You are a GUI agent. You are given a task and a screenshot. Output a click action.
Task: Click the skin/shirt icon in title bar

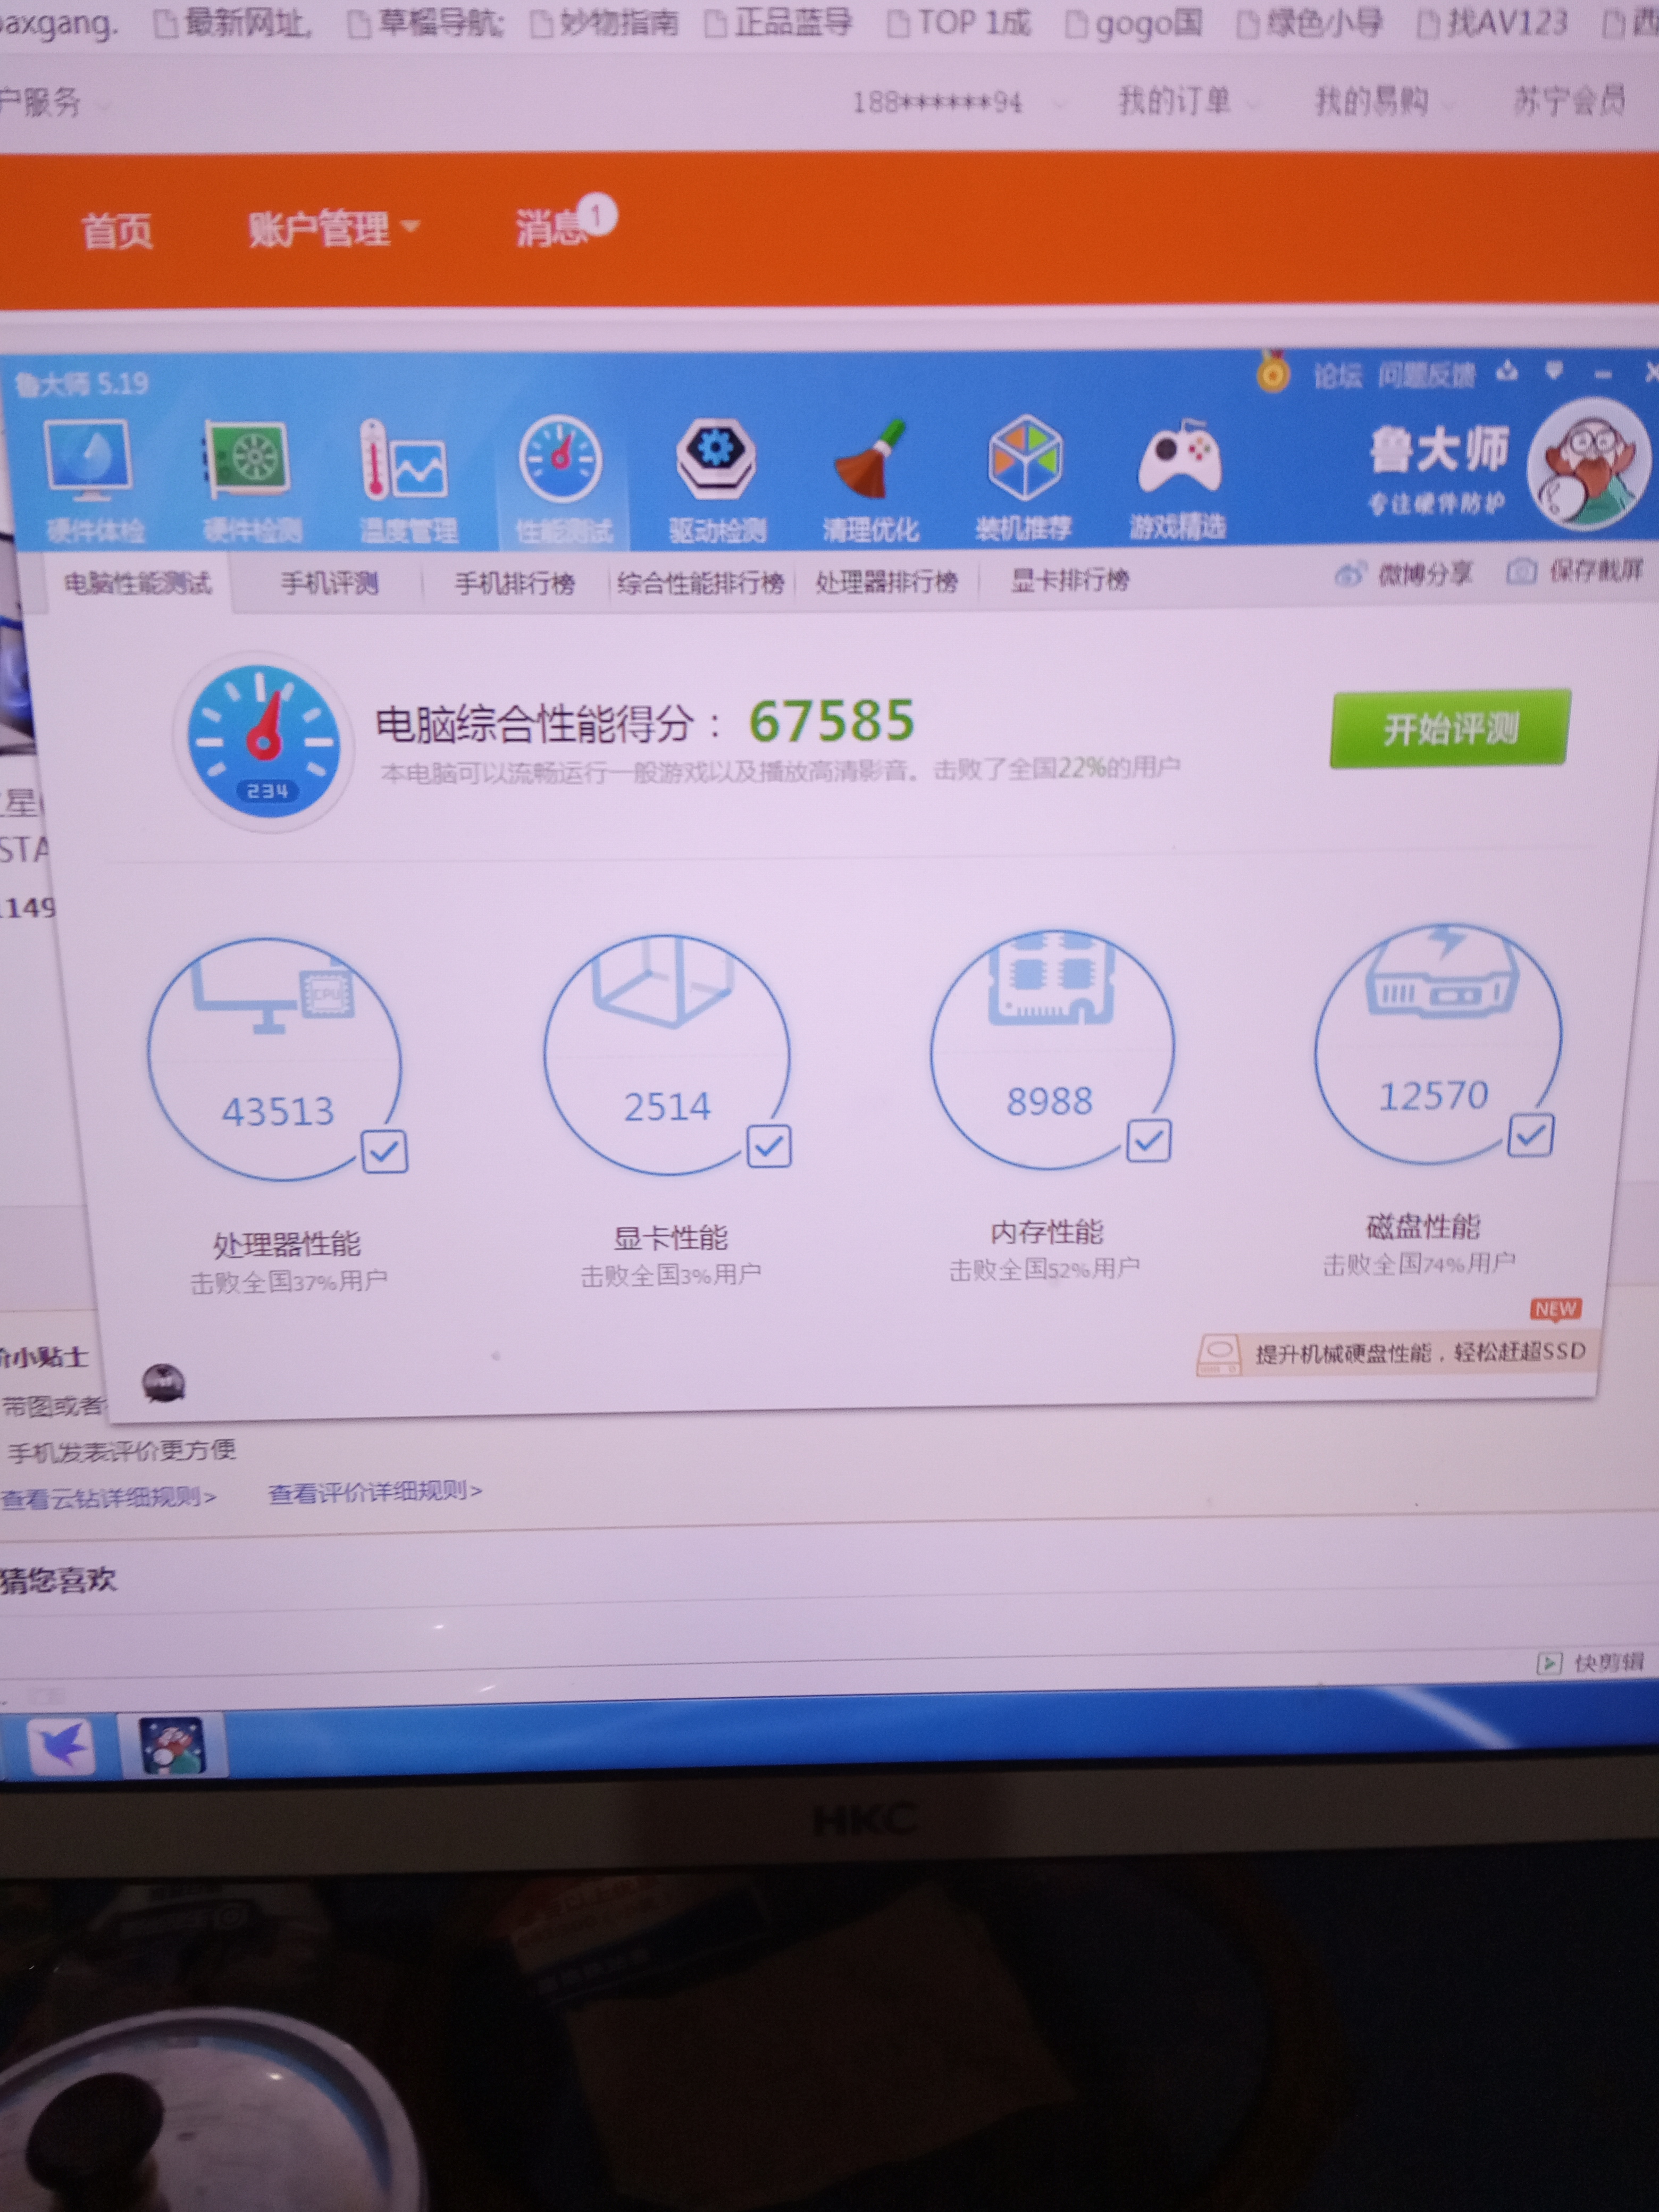(1507, 373)
